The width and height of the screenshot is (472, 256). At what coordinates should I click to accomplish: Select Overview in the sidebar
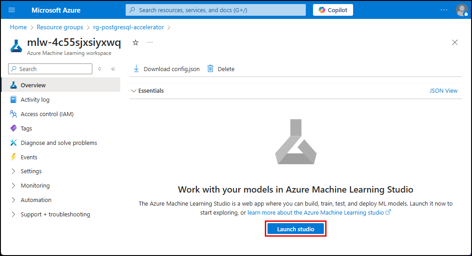(61, 85)
